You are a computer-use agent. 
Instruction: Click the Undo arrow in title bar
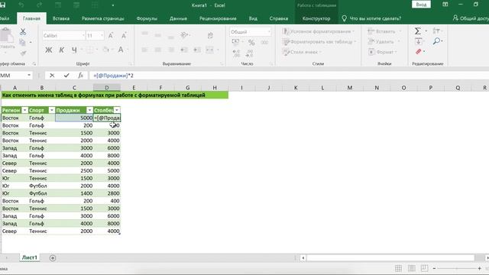(x=21, y=5)
